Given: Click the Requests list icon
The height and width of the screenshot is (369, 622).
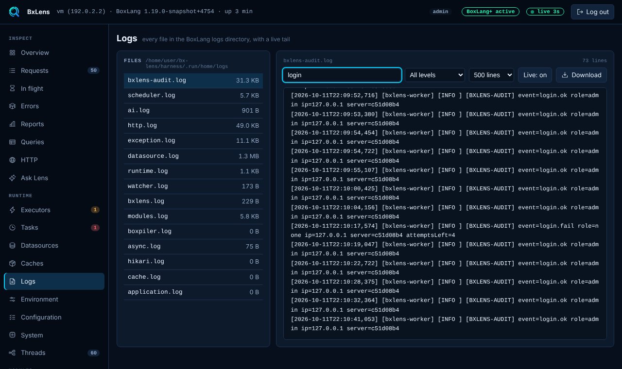Looking at the screenshot, I should (12, 70).
